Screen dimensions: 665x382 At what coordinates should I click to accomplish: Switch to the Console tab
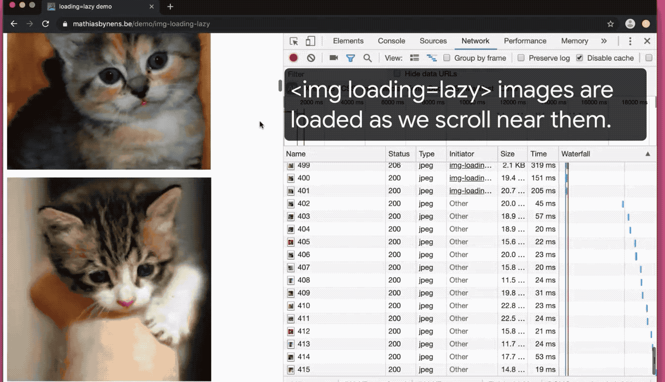coord(391,41)
